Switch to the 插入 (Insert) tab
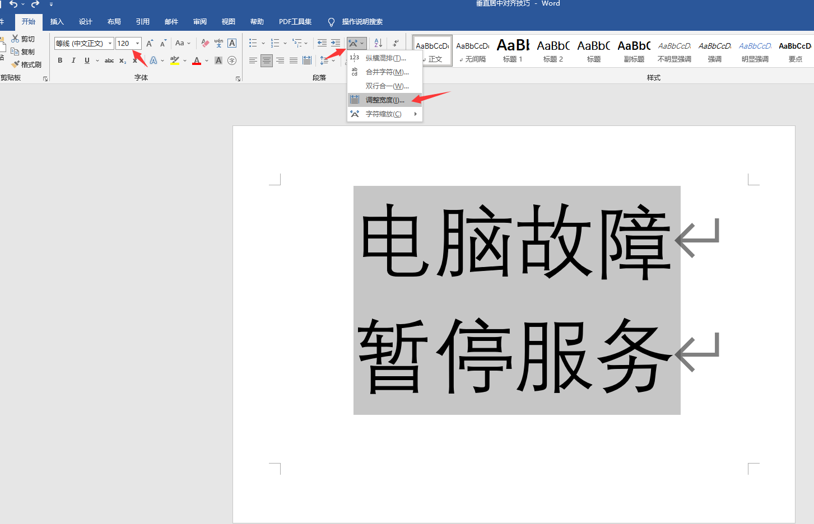814x524 pixels. click(x=57, y=22)
